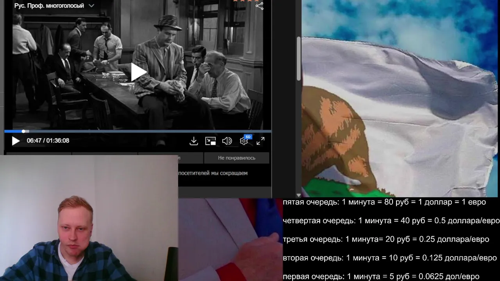Click the time display 06:47 / 01:36:08
This screenshot has height=281, width=500.
[x=48, y=140]
